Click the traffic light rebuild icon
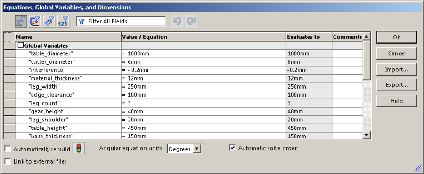The image size is (424, 174). tap(79, 148)
